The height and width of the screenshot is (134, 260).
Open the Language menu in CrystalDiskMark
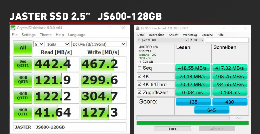[77, 35]
